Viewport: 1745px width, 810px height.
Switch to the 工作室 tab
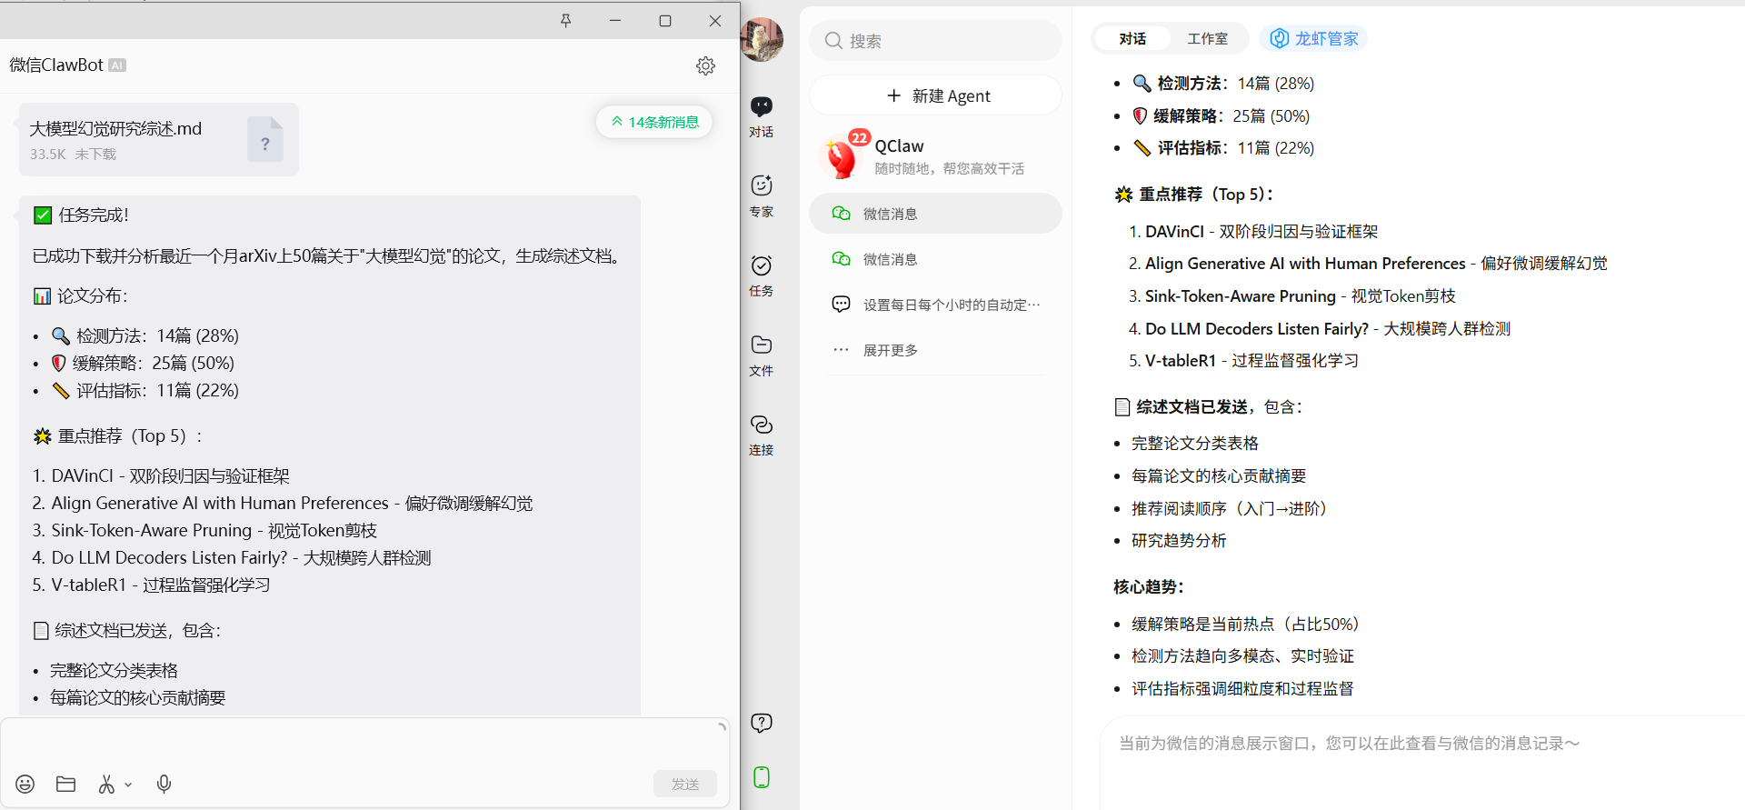pos(1207,38)
